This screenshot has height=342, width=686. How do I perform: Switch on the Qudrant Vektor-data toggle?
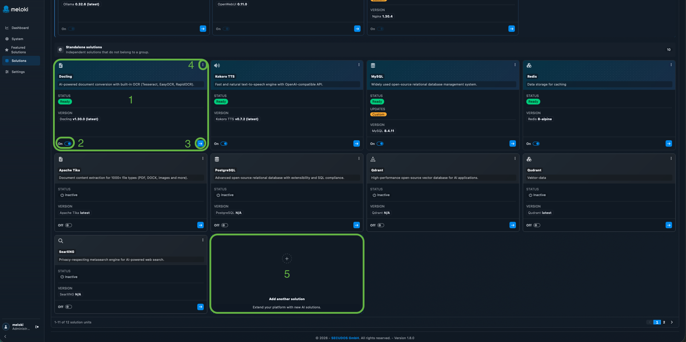(x=537, y=225)
